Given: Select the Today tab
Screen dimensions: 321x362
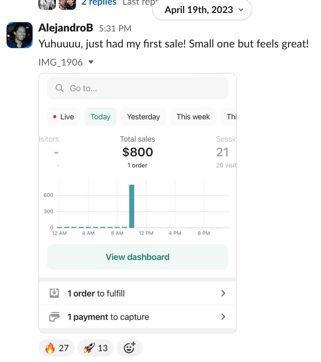Looking at the screenshot, I should (100, 117).
